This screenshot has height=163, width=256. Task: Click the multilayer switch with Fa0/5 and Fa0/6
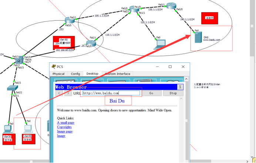coord(20,60)
